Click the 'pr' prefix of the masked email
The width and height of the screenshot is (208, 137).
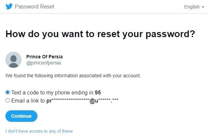click(49, 101)
